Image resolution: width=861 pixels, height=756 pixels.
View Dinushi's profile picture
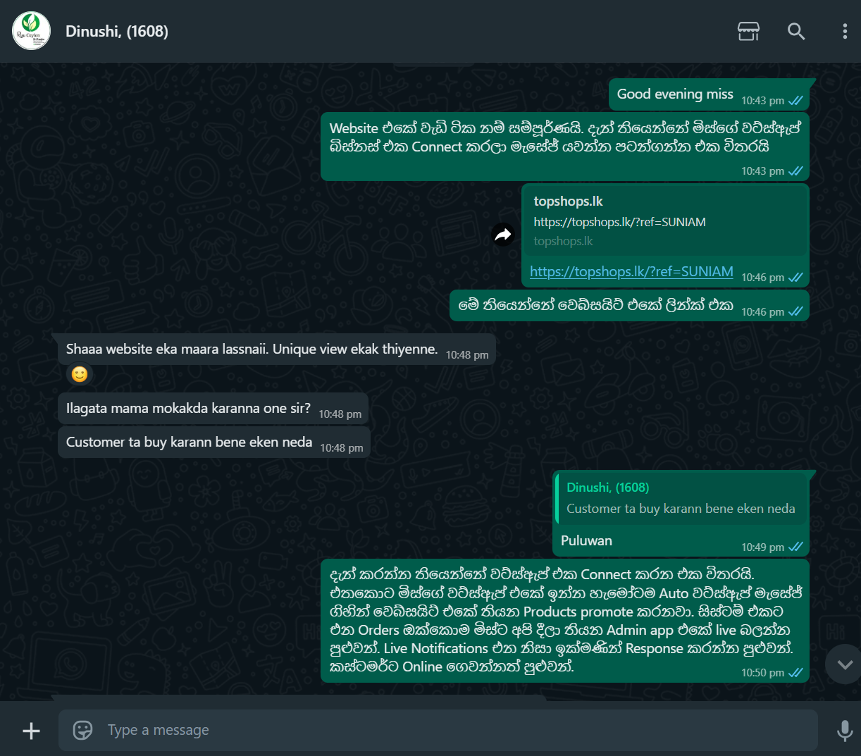pyautogui.click(x=32, y=31)
